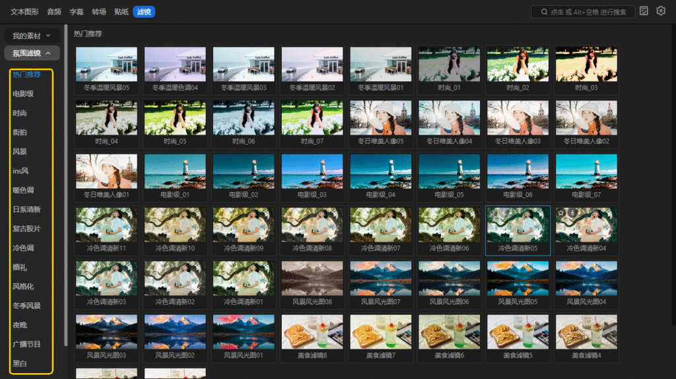This screenshot has width=676, height=379.
Task: Download the 冷色调清新04 filter
Action: click(x=573, y=213)
